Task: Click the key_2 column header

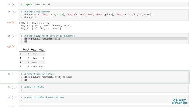Action: (x=34, y=49)
